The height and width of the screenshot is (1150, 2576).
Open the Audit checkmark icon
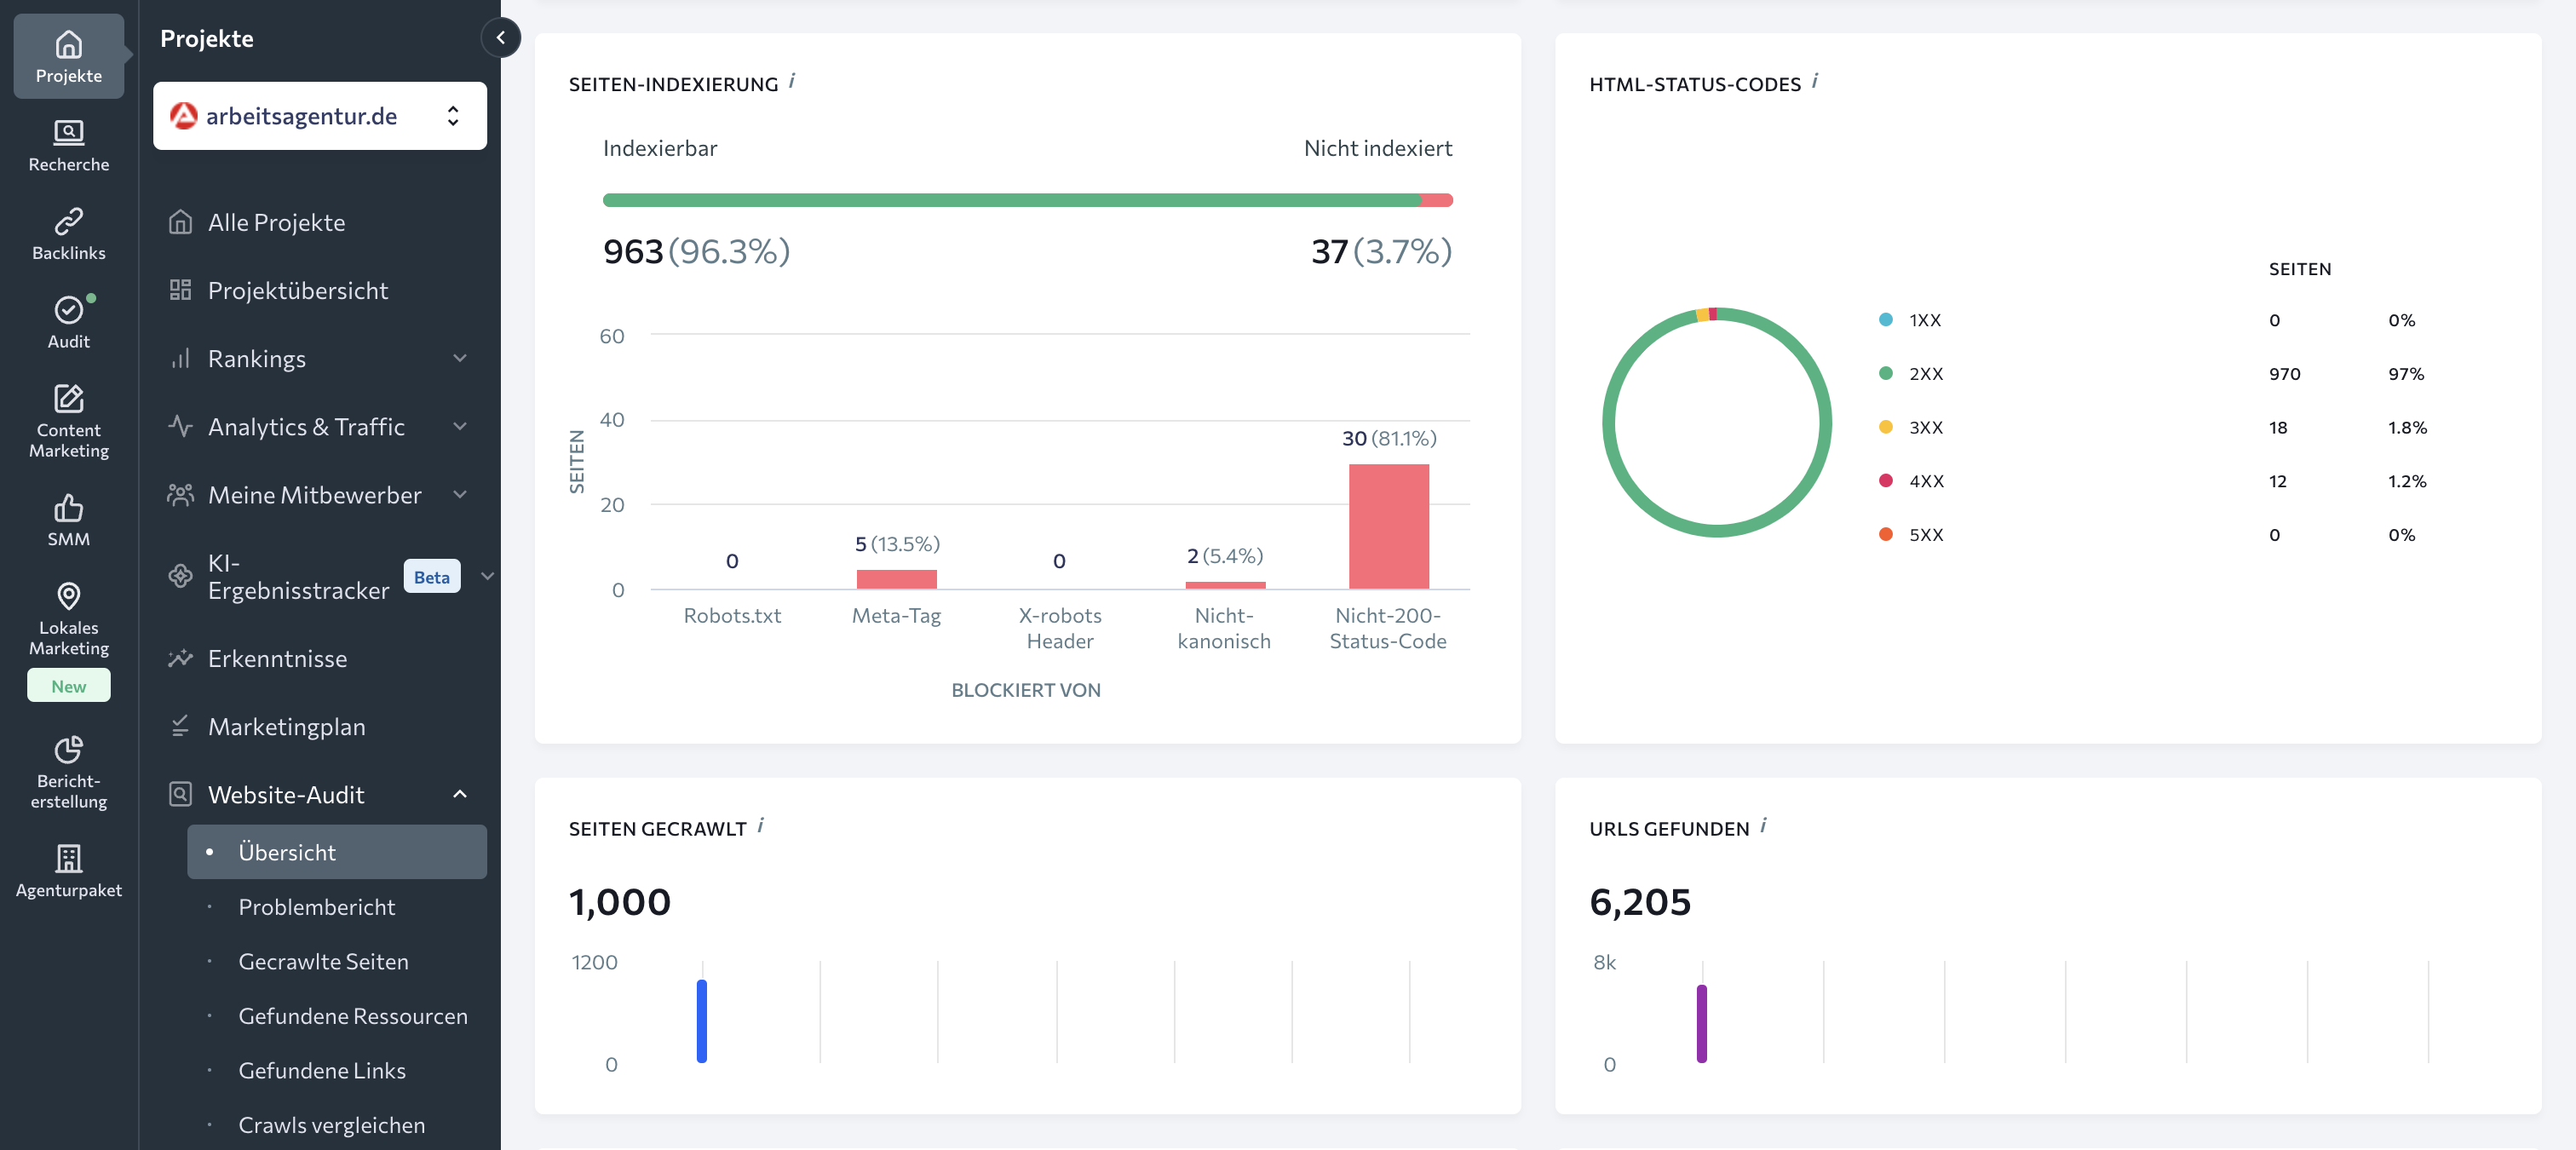tap(68, 310)
